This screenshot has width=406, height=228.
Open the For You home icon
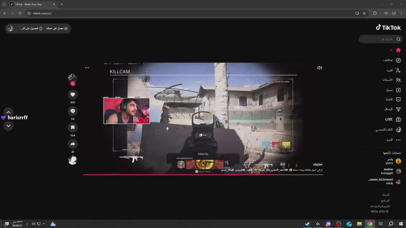pyautogui.click(x=398, y=50)
